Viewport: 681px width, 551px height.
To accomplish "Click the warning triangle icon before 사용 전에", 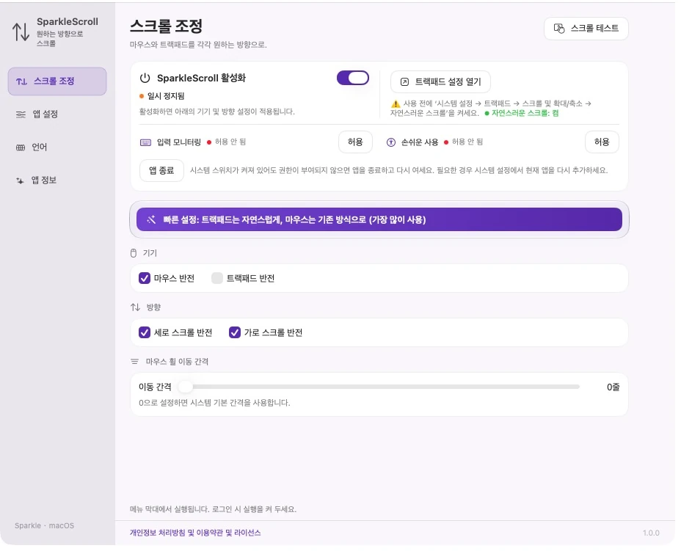I will [x=396, y=104].
